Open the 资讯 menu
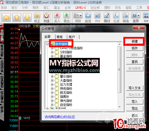Image resolution: width=149 pixels, height=131 pixels. (118, 8)
